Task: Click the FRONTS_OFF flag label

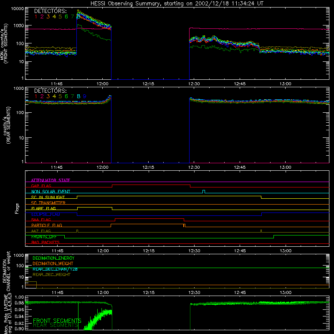Action: point(44,237)
